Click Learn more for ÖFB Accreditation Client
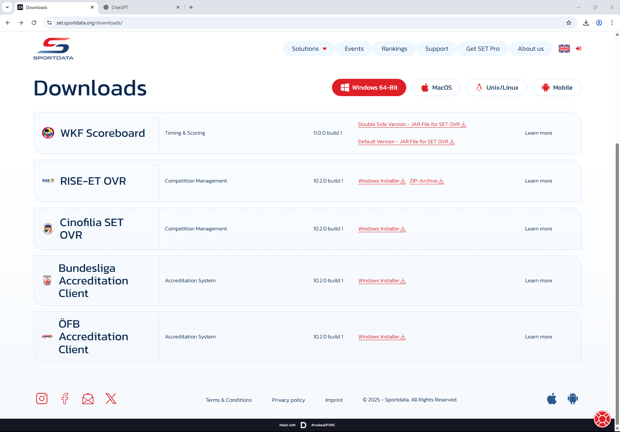 [x=539, y=337]
